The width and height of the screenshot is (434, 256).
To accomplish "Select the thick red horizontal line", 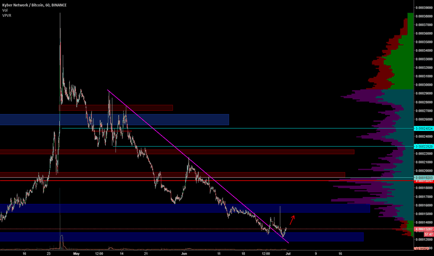I will [207, 181].
